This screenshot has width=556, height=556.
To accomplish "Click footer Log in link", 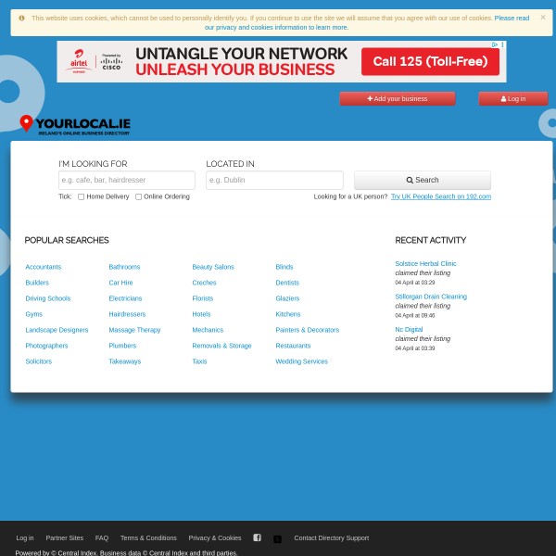I will click(25, 537).
